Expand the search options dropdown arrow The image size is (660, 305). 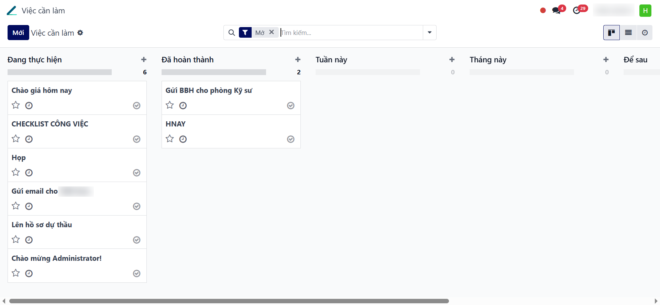click(x=430, y=33)
